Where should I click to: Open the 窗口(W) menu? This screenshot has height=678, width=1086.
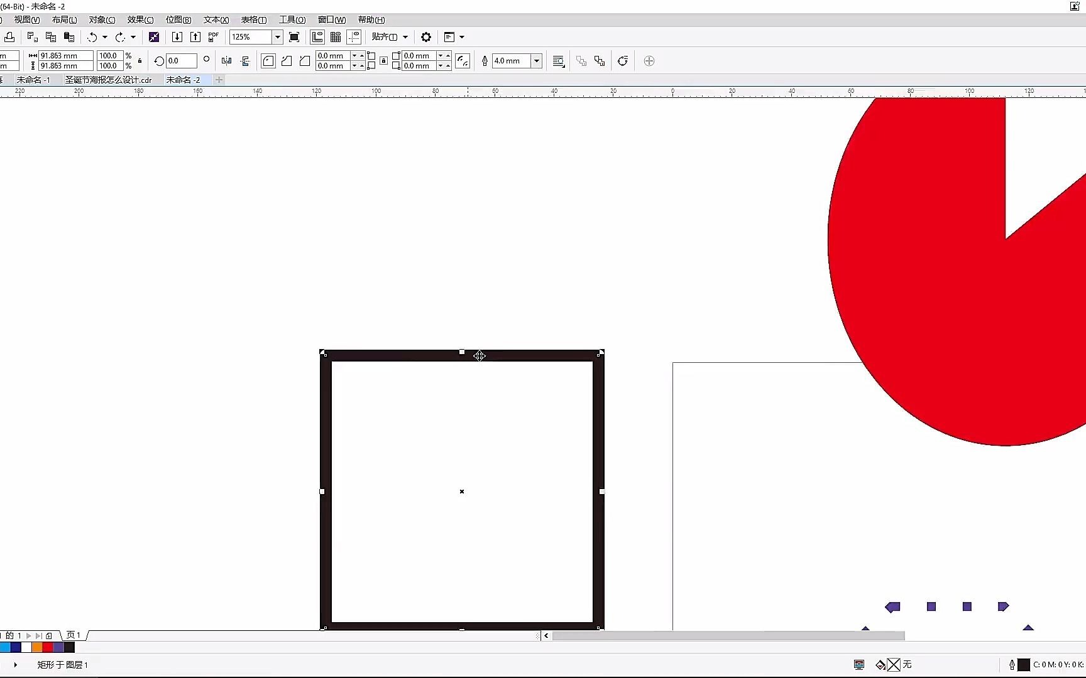[x=332, y=20]
